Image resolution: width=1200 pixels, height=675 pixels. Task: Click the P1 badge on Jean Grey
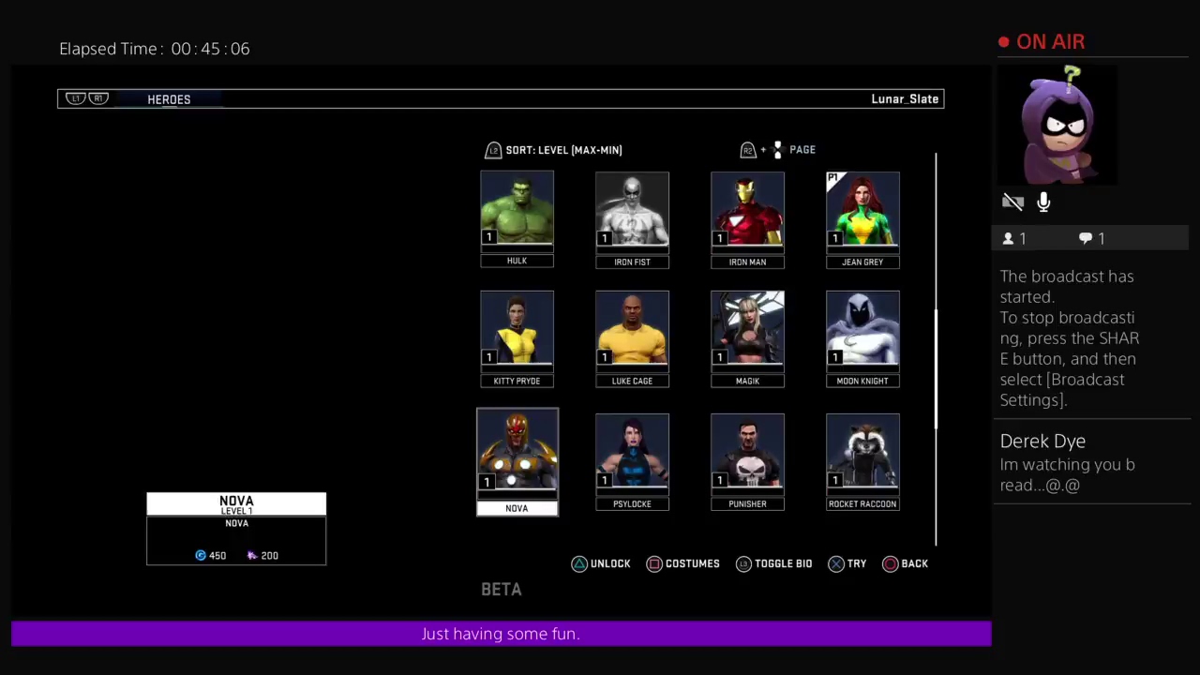coord(833,178)
